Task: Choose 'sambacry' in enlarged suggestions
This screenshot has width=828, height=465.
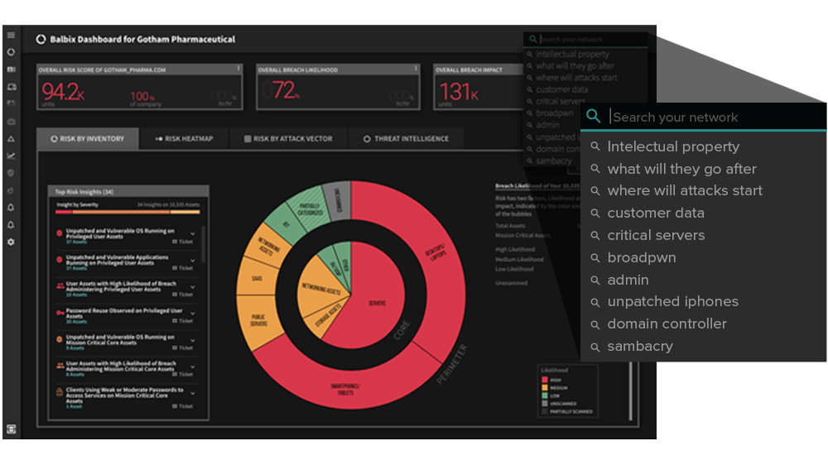Action: [639, 346]
